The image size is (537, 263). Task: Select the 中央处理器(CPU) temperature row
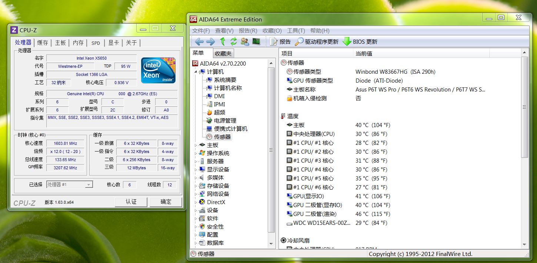tap(400, 134)
